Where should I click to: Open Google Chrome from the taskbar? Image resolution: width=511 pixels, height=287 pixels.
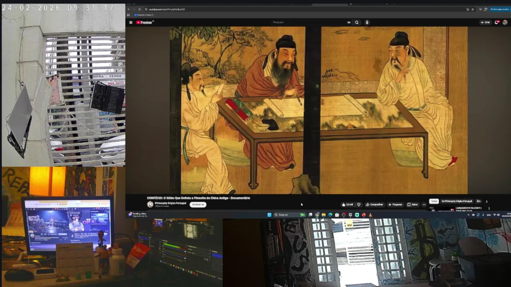point(317,214)
